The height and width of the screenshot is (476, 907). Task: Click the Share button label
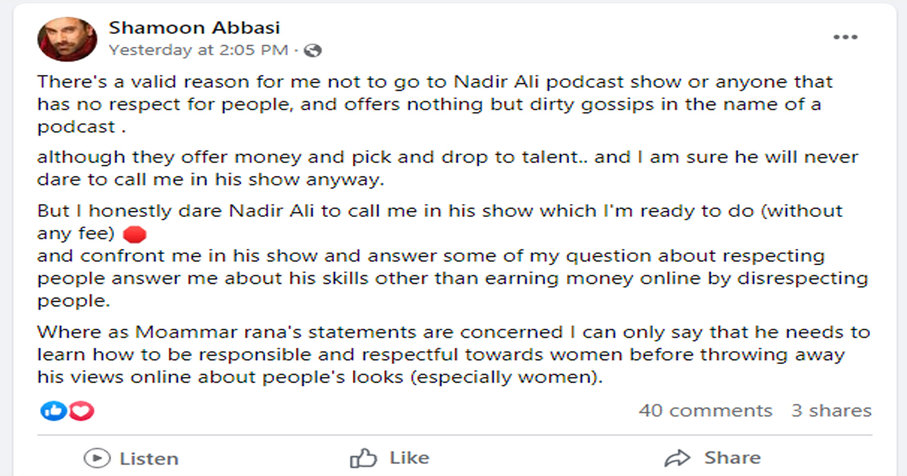tap(732, 458)
